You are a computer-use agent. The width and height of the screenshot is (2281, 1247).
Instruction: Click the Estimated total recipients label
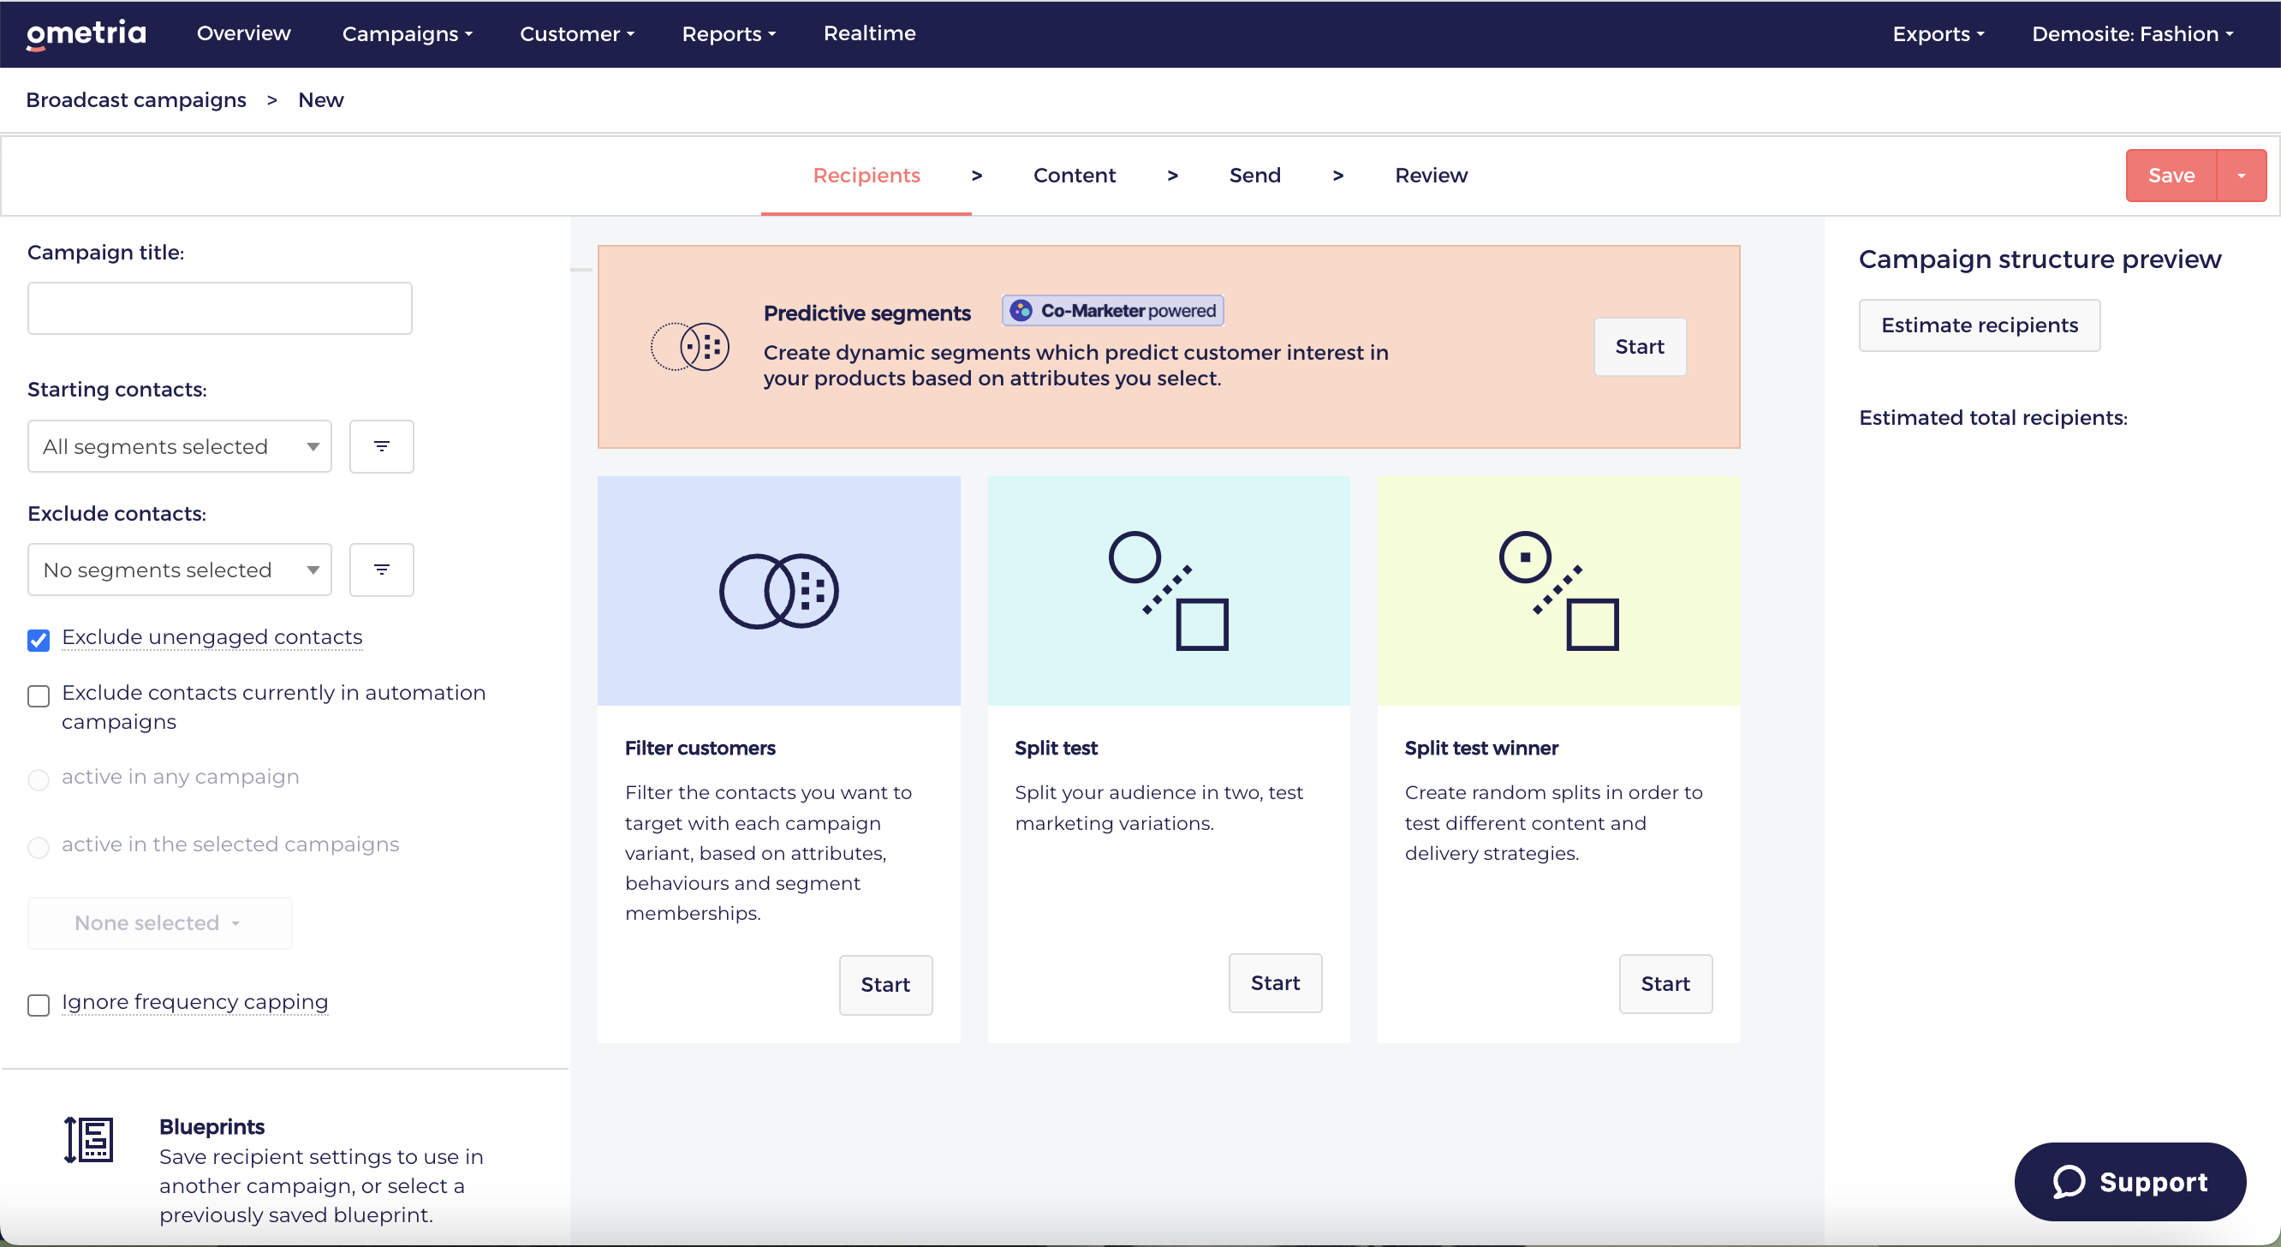pos(1992,418)
